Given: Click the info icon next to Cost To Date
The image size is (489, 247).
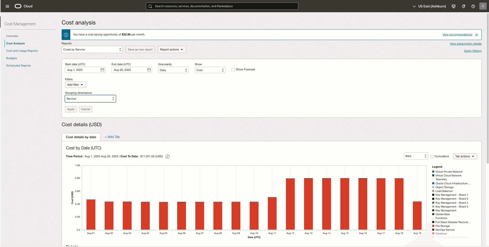Looking at the screenshot, I should (167, 156).
